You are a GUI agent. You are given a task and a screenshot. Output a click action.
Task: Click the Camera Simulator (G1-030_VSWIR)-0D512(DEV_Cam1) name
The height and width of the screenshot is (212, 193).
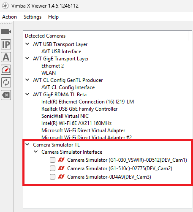pos(127,160)
